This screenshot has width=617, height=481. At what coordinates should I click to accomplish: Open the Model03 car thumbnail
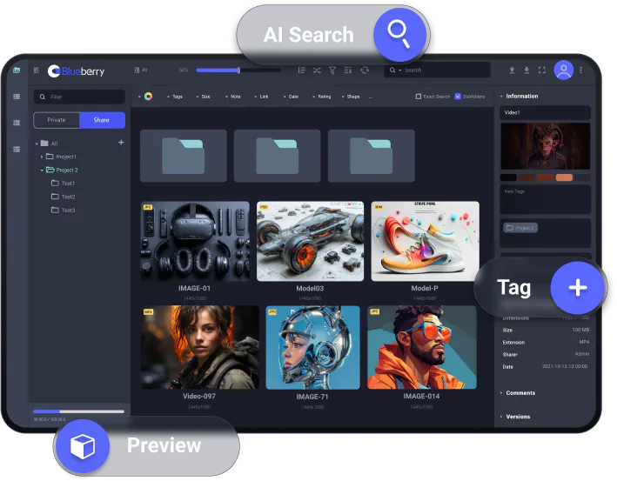coord(310,241)
